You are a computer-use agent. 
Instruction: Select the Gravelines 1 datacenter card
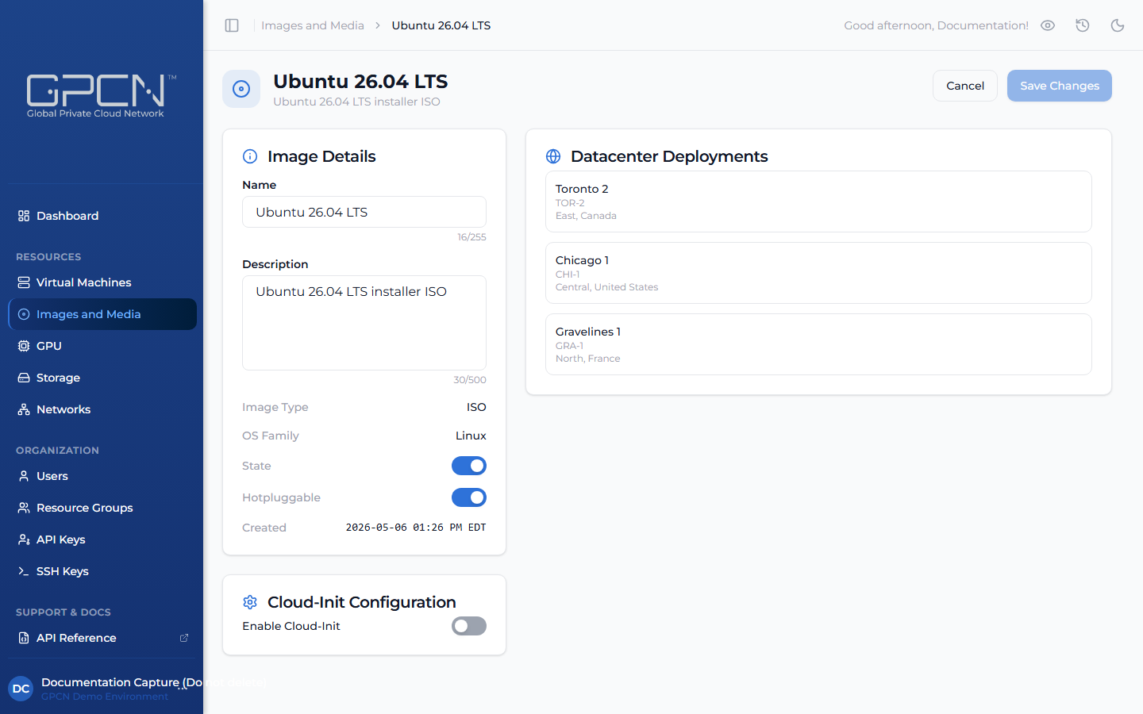818,344
